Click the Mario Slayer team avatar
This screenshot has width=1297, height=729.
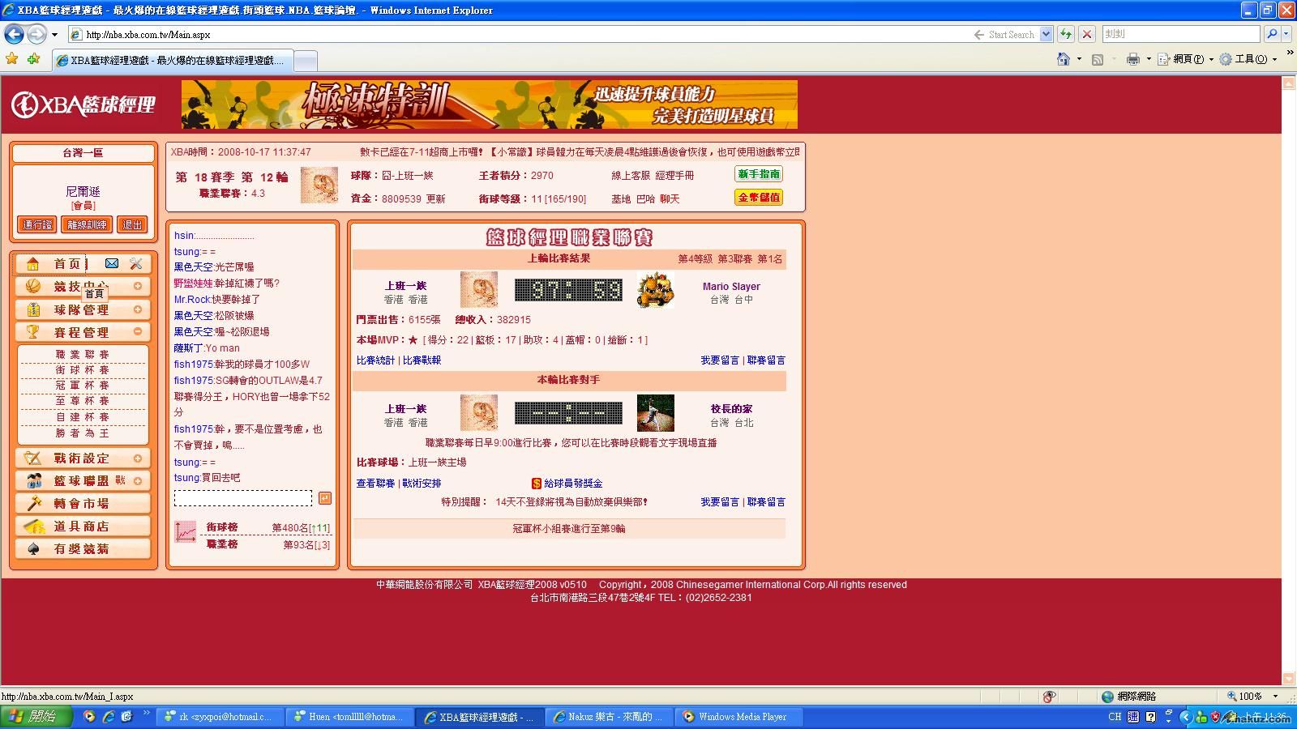coord(655,290)
